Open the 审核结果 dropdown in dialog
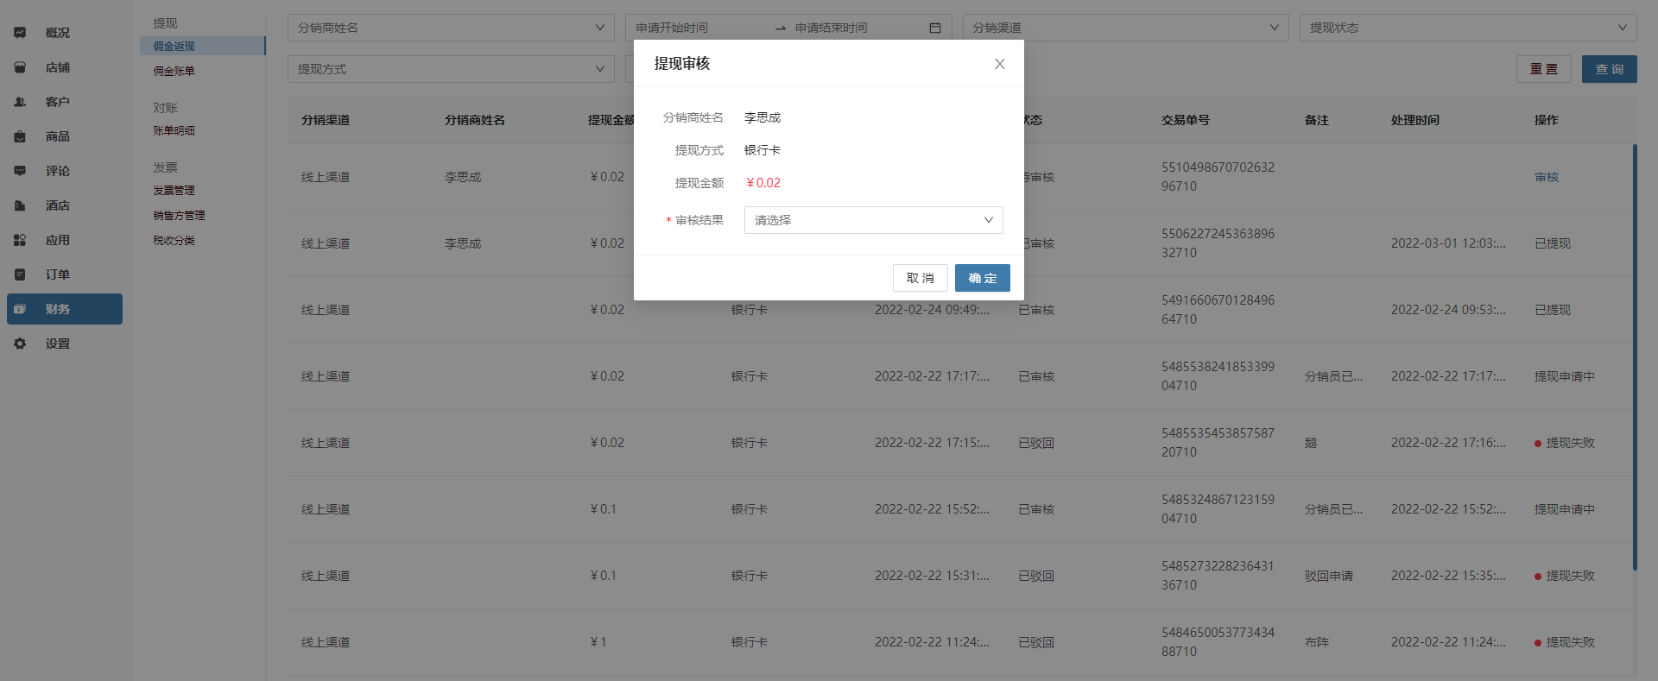 tap(873, 220)
